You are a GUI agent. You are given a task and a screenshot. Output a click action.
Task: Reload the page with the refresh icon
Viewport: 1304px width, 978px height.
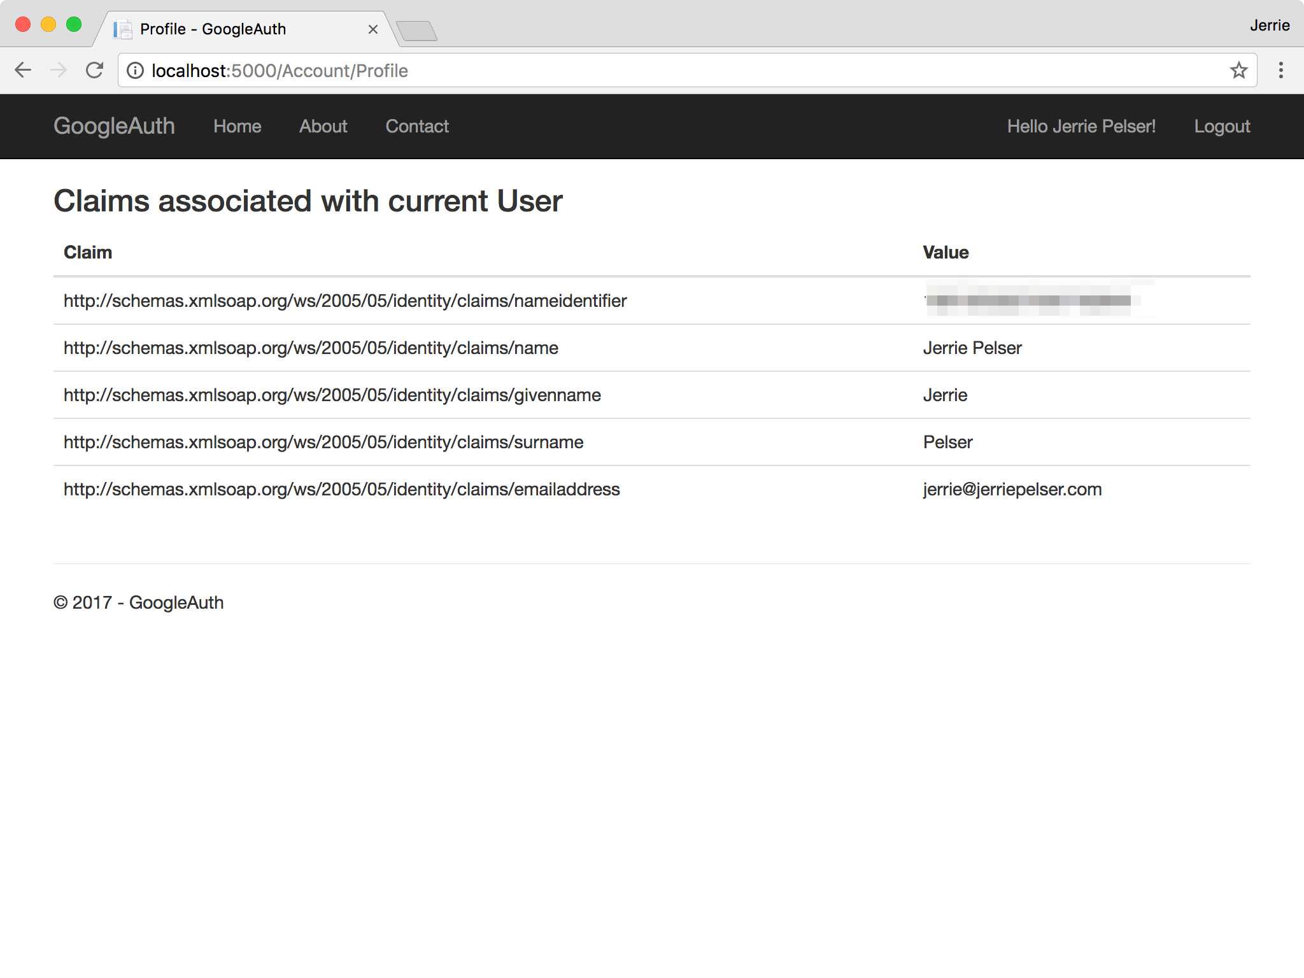click(x=95, y=70)
